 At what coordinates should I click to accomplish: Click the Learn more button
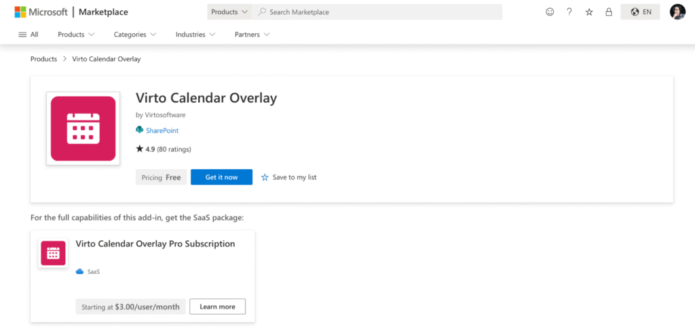coord(218,307)
